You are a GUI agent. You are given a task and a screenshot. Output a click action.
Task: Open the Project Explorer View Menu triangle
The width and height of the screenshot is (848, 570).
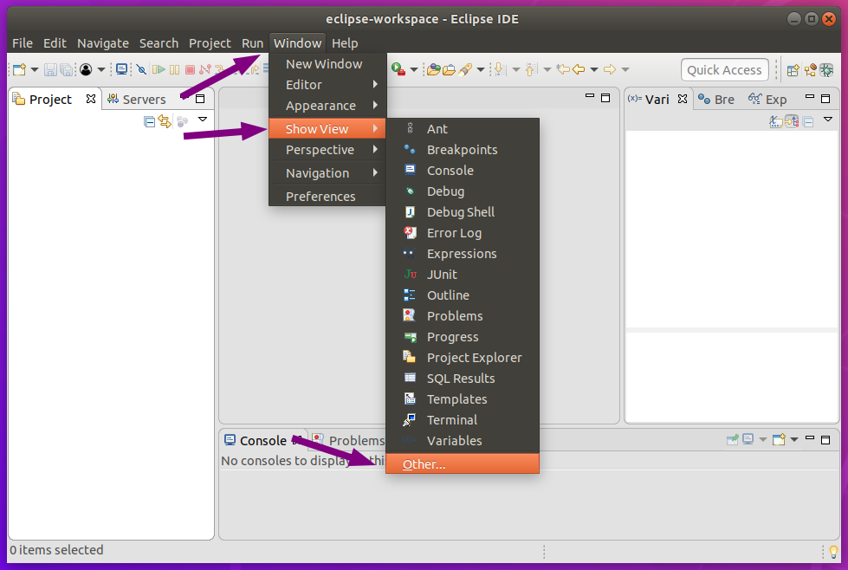pos(203,119)
